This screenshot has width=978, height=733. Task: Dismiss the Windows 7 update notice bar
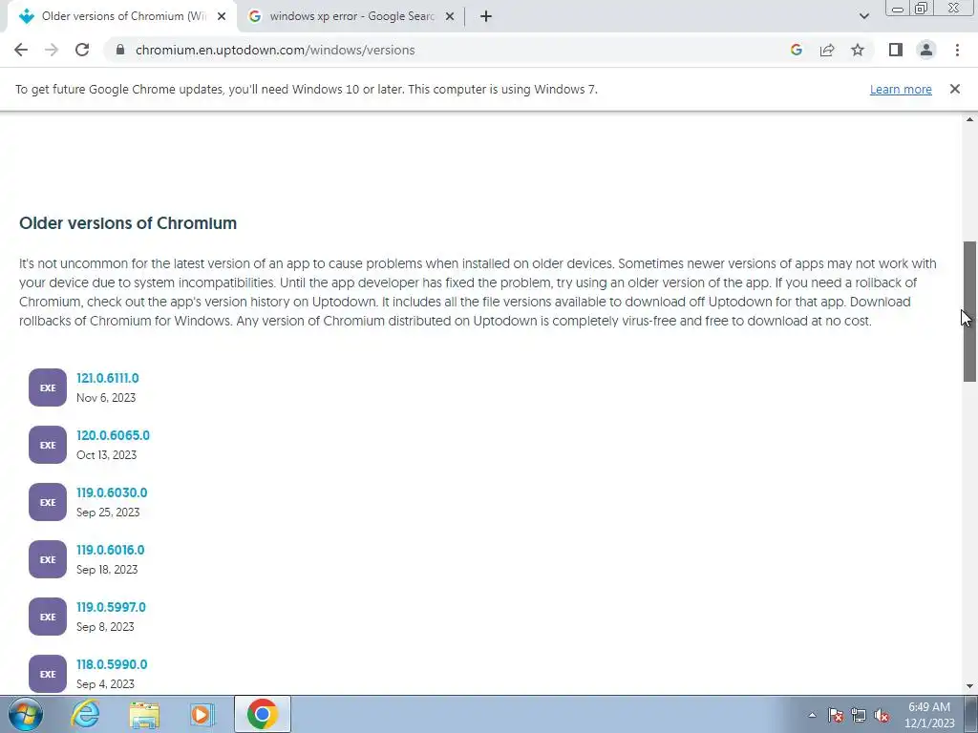click(954, 89)
